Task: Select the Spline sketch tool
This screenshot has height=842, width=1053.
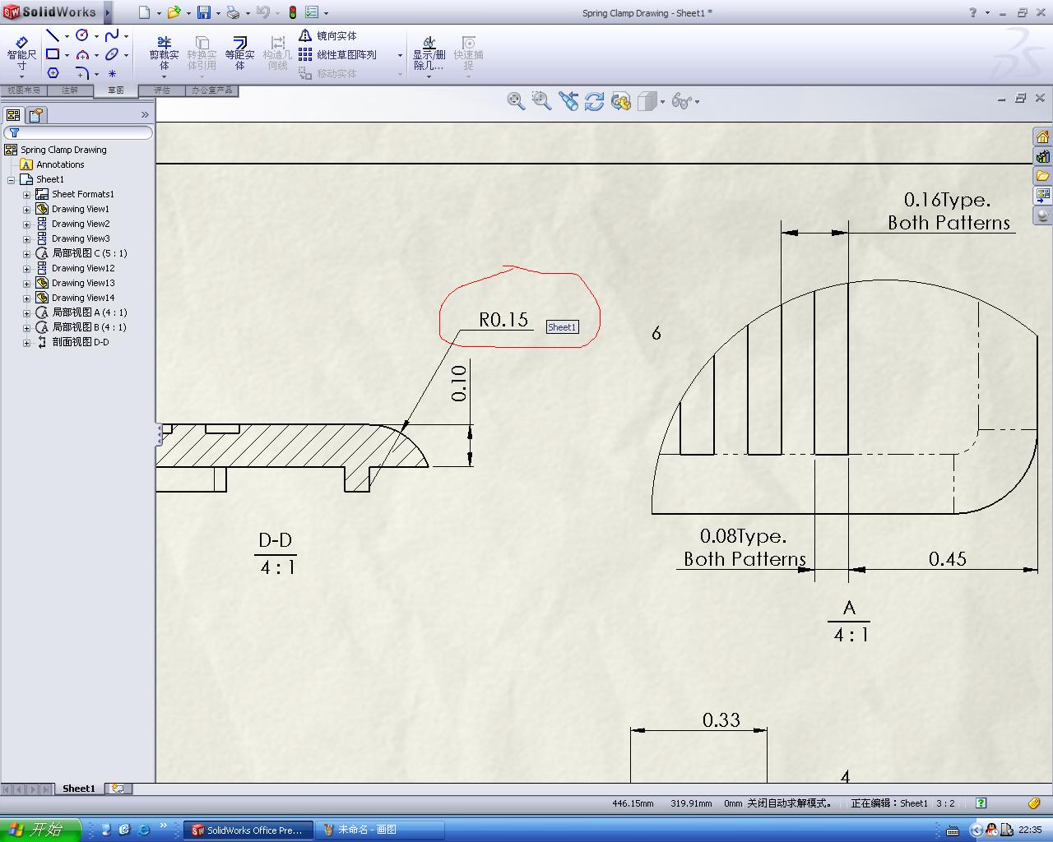Action: (x=112, y=35)
